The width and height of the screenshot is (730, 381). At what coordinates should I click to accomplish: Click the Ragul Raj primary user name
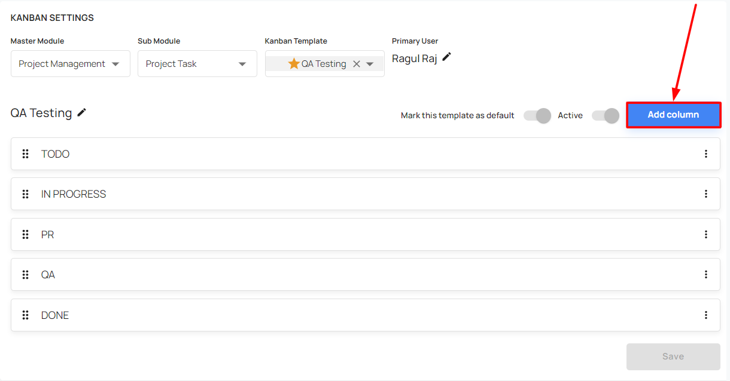click(x=415, y=59)
